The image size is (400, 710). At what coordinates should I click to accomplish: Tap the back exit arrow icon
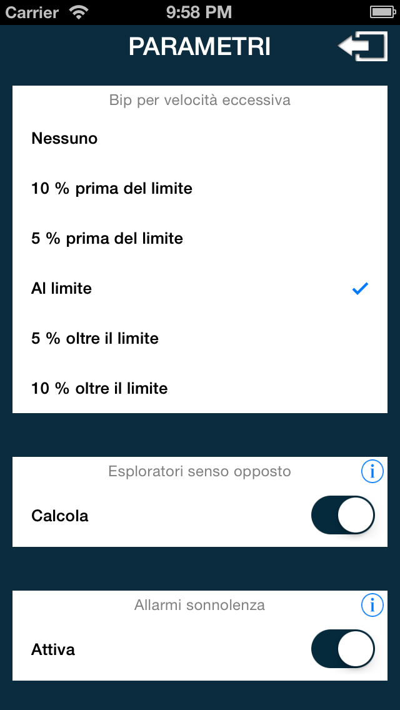click(362, 47)
